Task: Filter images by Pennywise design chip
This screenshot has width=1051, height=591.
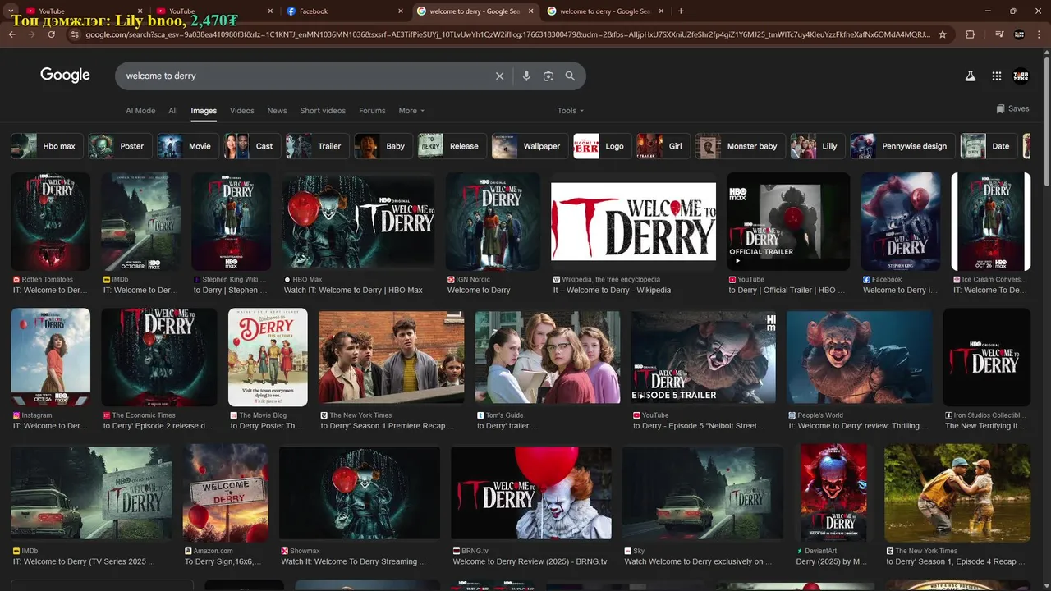Action: click(x=902, y=146)
